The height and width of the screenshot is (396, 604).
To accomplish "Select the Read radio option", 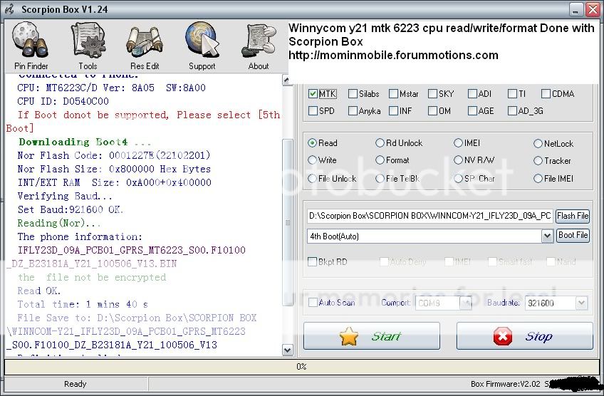I will pos(312,143).
